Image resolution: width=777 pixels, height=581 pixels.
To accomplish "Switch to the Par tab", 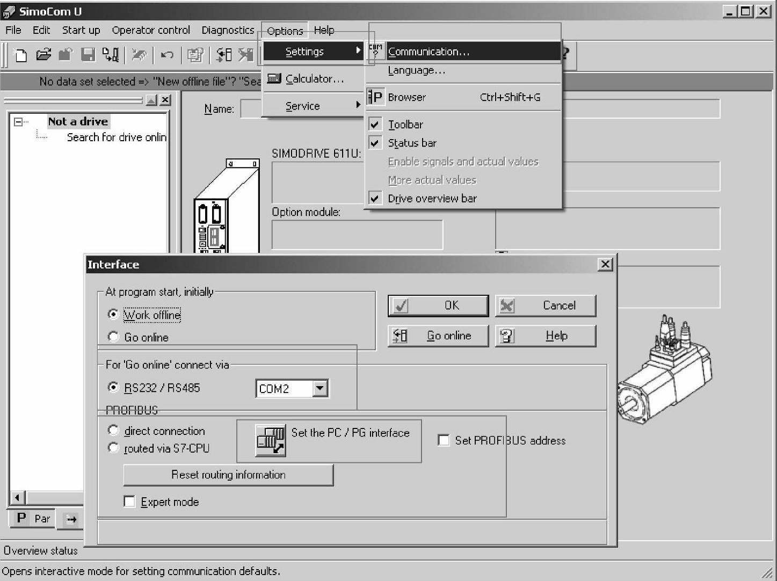I will [33, 519].
